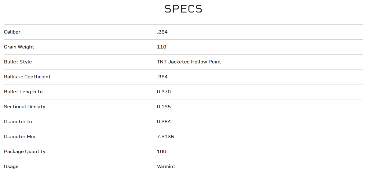Click the Diameter In label

coord(18,122)
